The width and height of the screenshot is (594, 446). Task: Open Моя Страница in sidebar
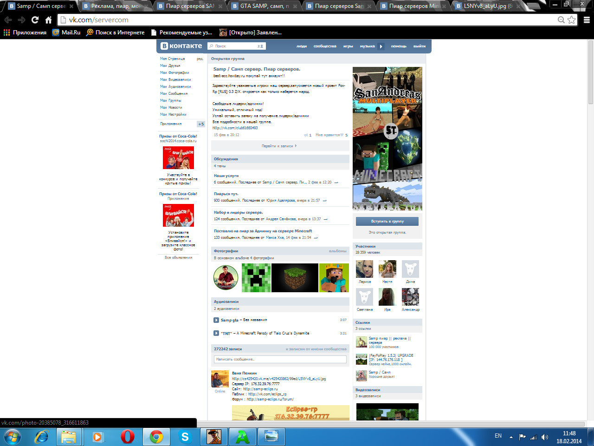click(x=173, y=59)
